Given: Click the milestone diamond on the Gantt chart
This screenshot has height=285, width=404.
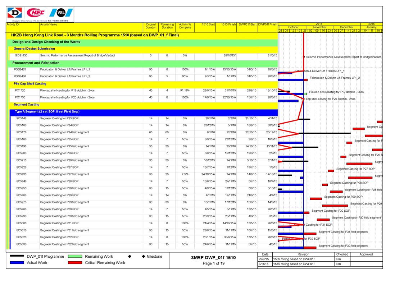Looking at the screenshot, I should pyautogui.click(x=304, y=57).
